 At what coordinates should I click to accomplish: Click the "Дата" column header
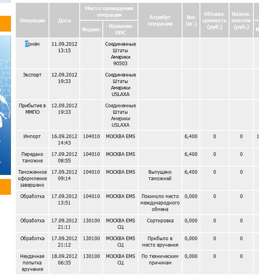[x=64, y=21]
